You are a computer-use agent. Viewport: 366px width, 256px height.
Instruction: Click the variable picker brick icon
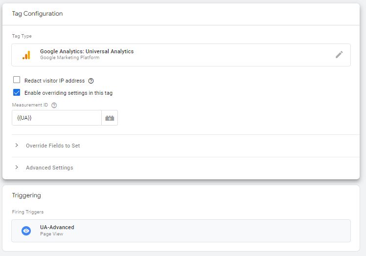pos(110,118)
